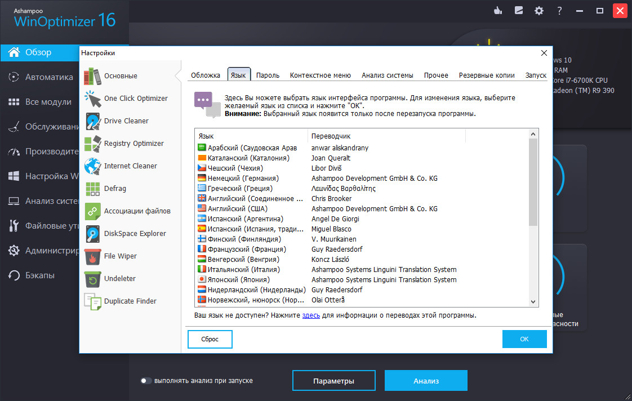Select Французский (Франция) language
Viewport: 632px width, 401px height.
point(362,249)
